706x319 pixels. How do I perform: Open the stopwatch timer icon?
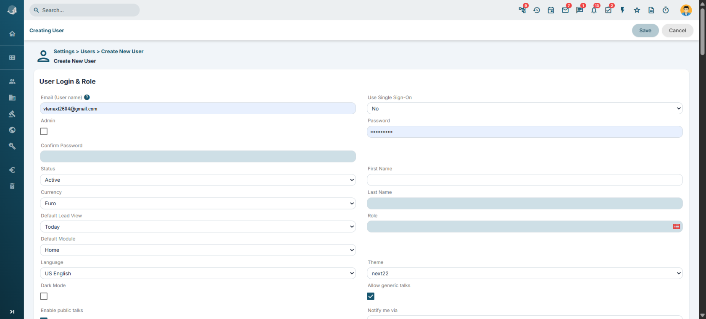[x=666, y=10]
